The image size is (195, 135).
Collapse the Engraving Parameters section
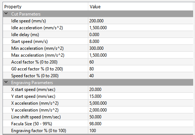[x=6, y=82]
